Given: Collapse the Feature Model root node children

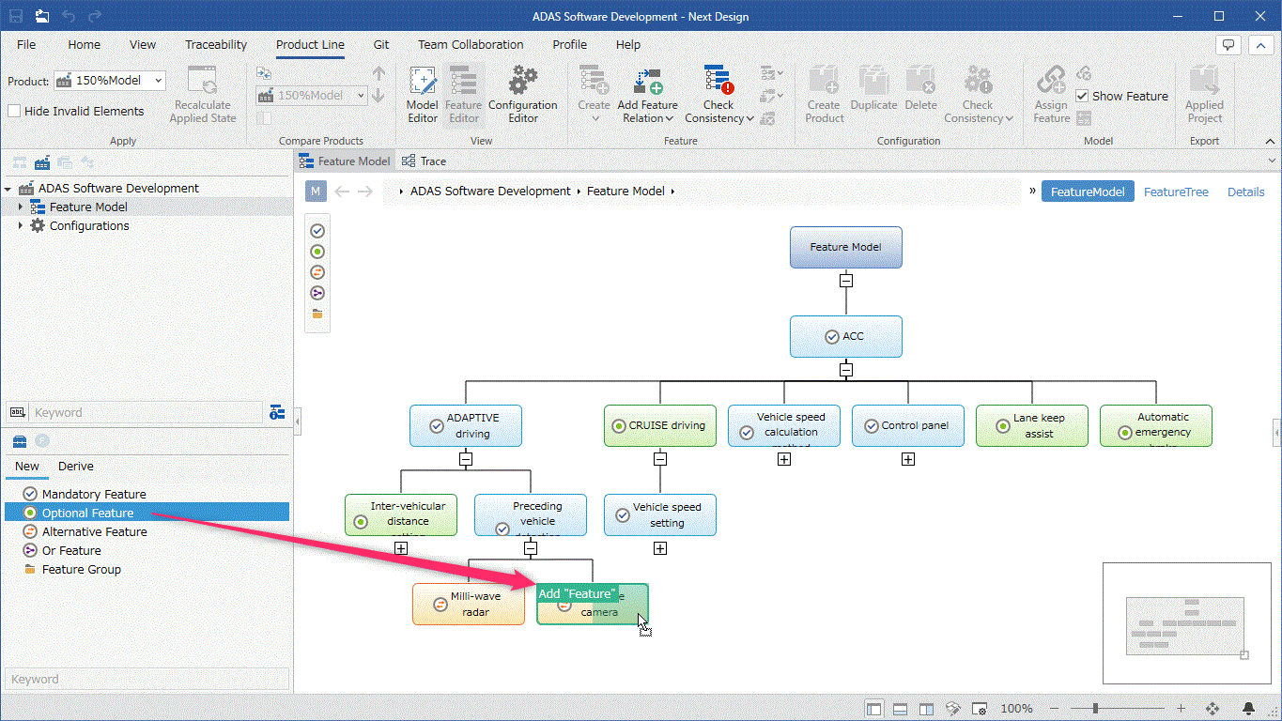Looking at the screenshot, I should click(x=846, y=280).
